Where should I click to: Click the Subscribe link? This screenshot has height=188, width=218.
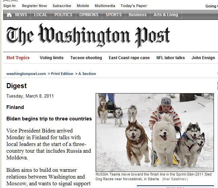click(x=62, y=6)
